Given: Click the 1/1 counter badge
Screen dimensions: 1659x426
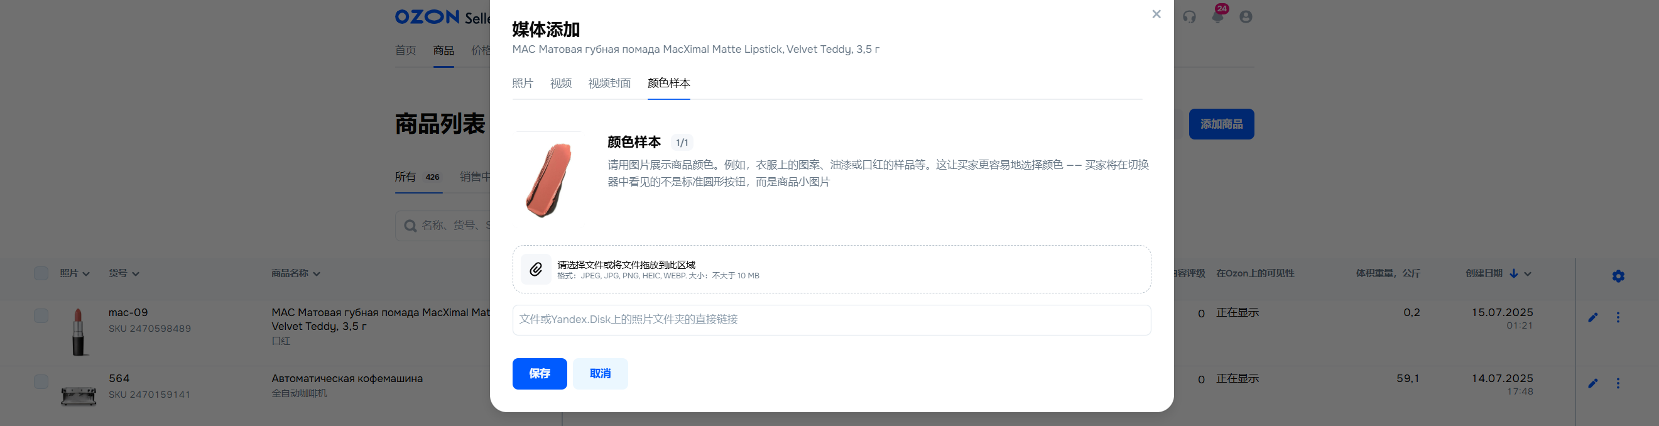Looking at the screenshot, I should (682, 143).
